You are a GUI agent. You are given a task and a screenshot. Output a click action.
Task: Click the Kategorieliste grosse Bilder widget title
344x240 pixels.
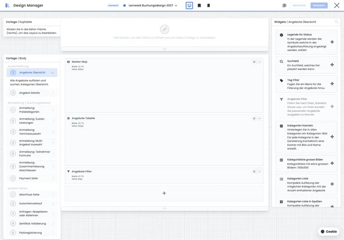coord(305,160)
